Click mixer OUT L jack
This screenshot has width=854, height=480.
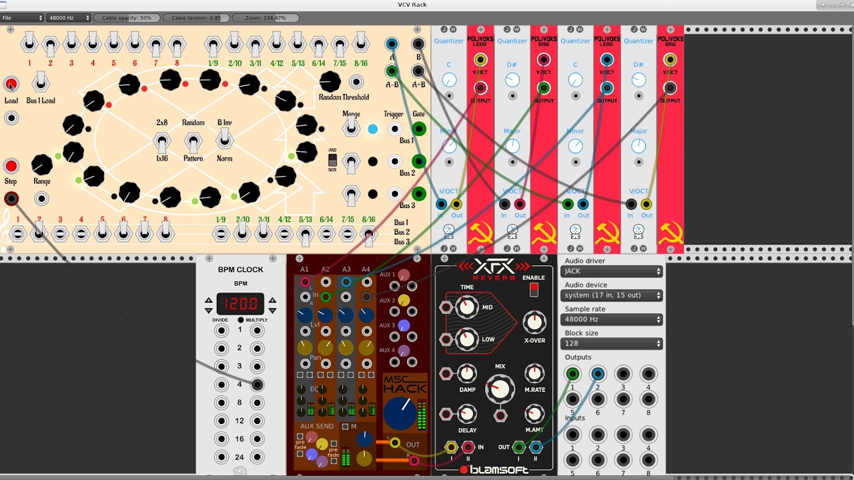coord(395,443)
